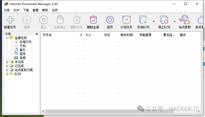Click horizontal scrollbar right arrow

pos(199,111)
